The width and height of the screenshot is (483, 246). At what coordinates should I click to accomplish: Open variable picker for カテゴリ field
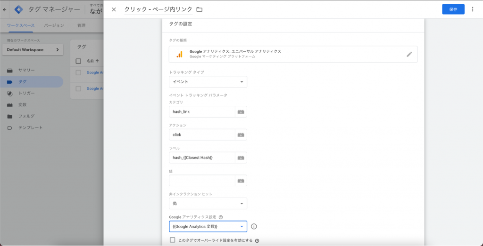click(x=241, y=112)
